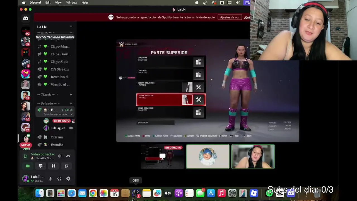Open Roblox from the dock
This screenshot has width=357, height=201.
click(254, 193)
